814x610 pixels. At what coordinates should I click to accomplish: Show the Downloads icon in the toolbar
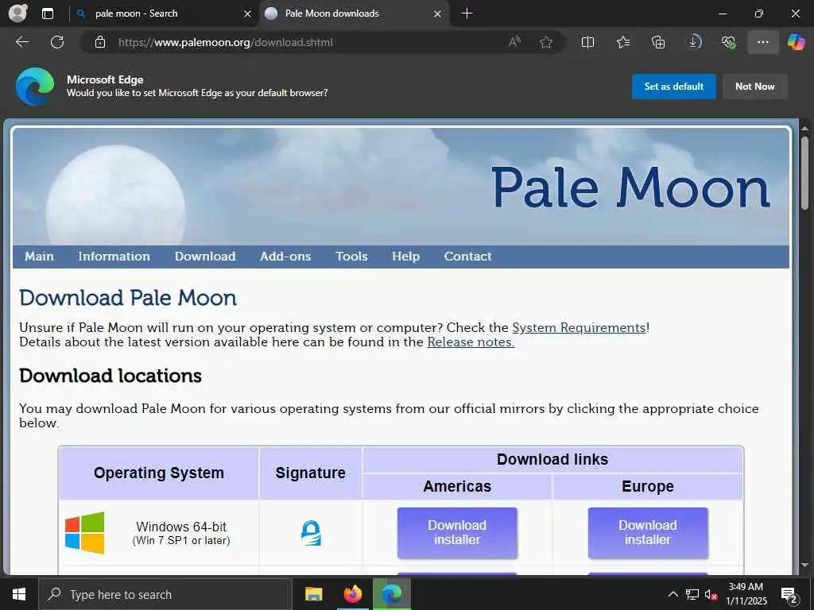(x=693, y=42)
